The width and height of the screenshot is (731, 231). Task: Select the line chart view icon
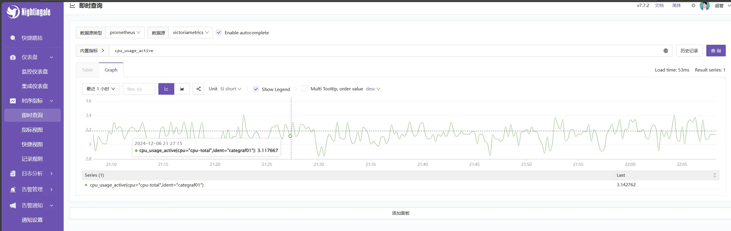pos(166,89)
